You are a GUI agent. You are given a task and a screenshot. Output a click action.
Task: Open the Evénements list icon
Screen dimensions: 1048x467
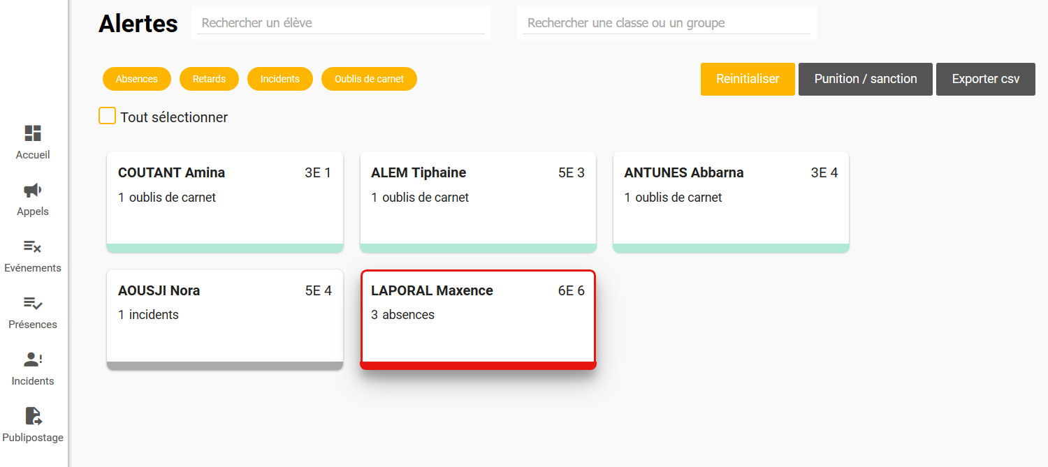coord(33,246)
